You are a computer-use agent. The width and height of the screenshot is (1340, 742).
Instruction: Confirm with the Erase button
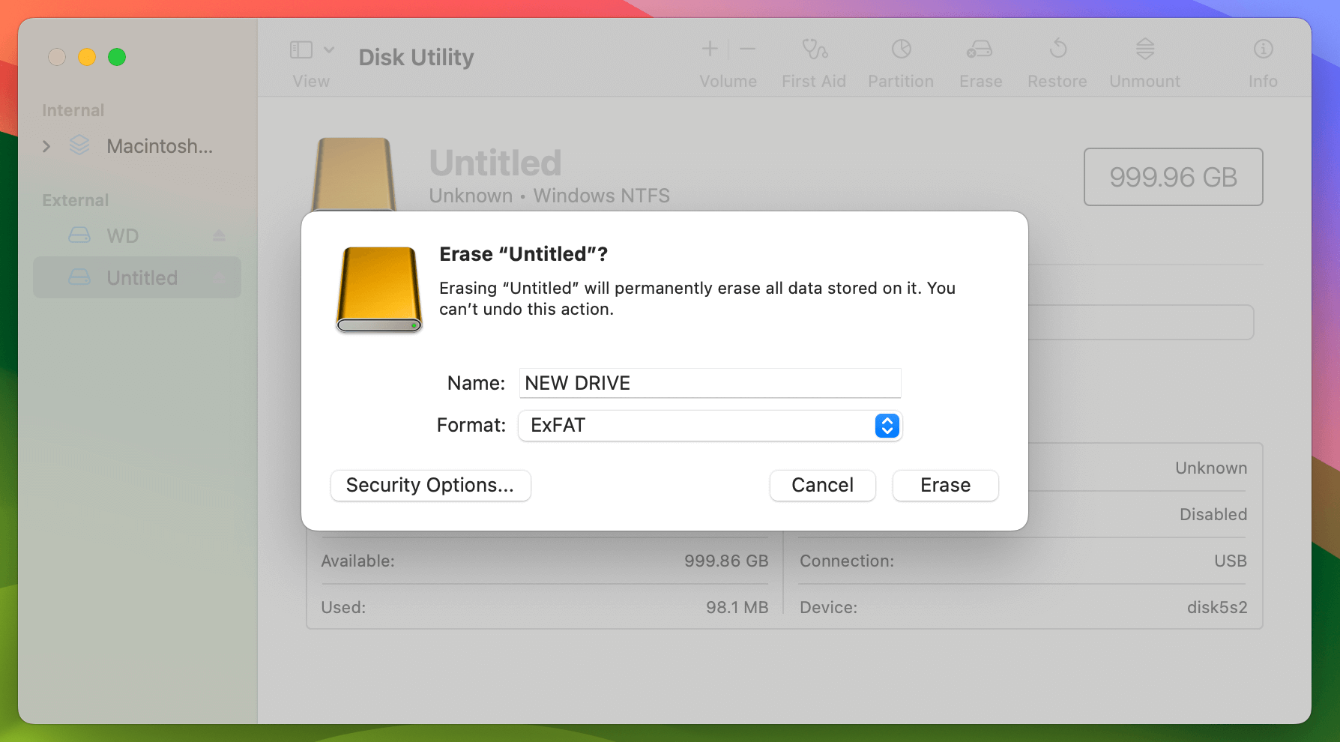(945, 485)
